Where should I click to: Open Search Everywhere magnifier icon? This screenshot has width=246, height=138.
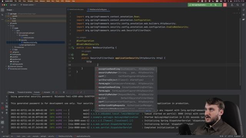[x=238, y=5]
